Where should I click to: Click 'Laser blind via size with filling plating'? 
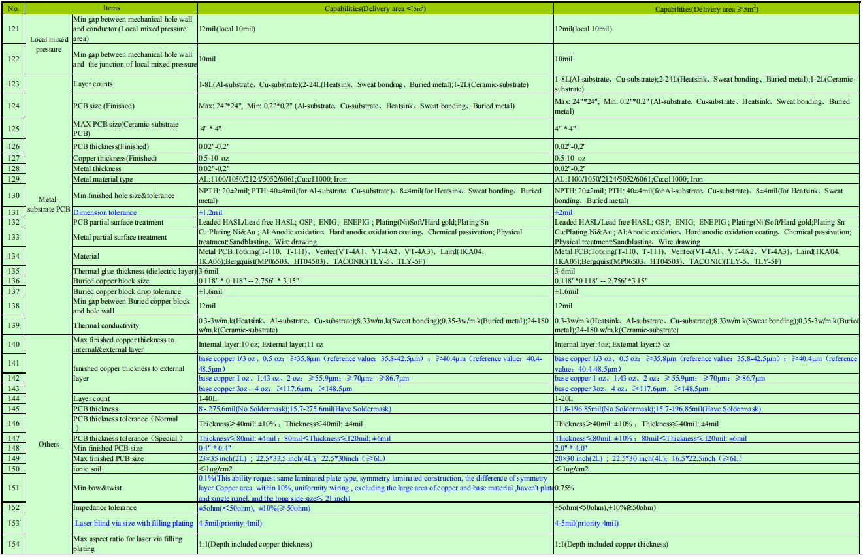[x=134, y=523]
